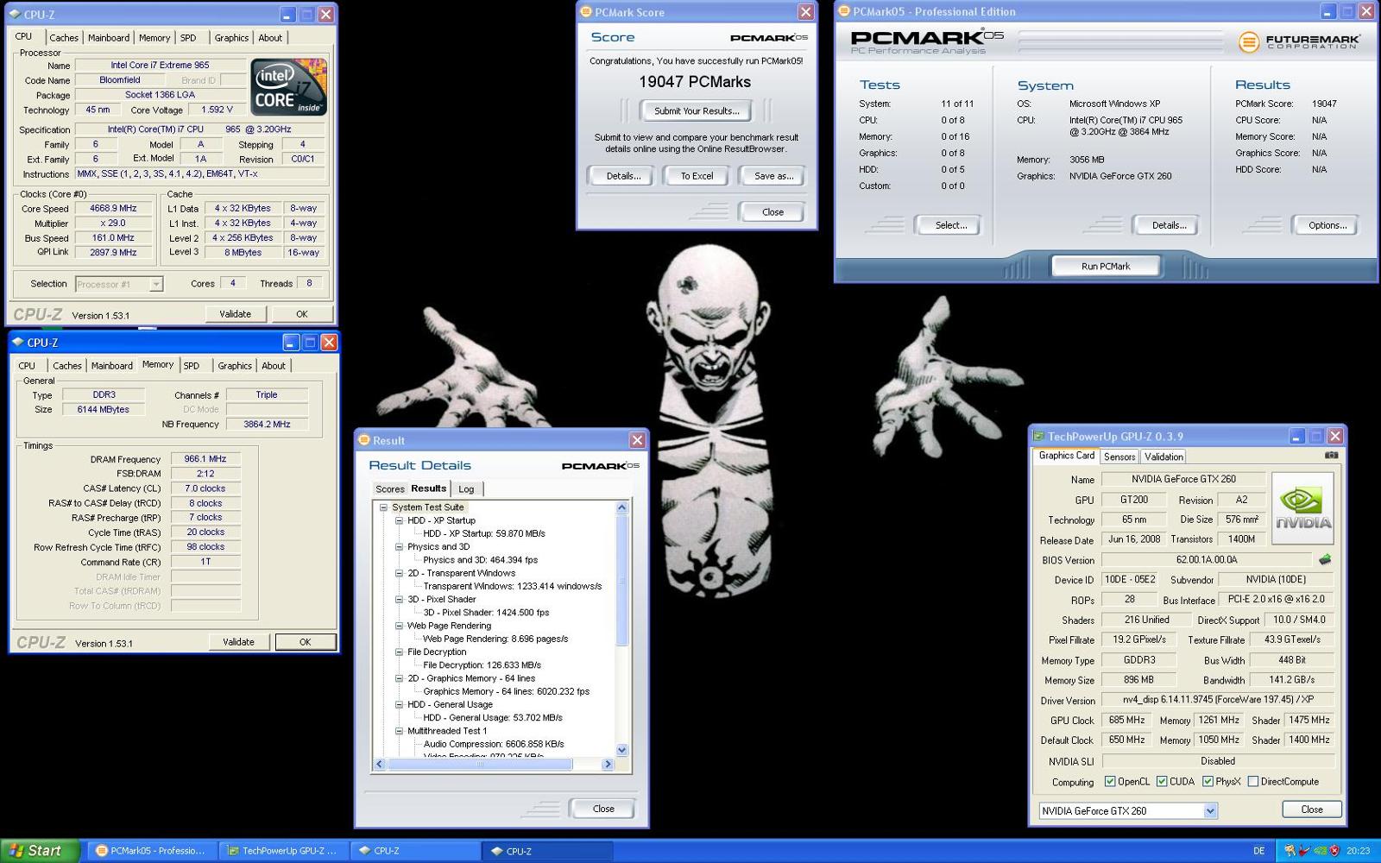This screenshot has height=863, width=1381.
Task: Click Validate in top CPU-Z window
Action: 235,314
